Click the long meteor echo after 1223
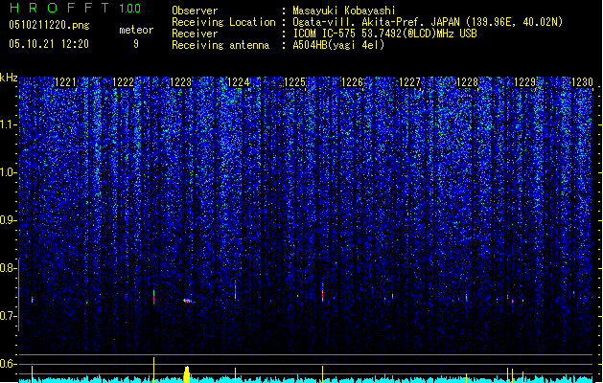The image size is (603, 383). click(189, 301)
